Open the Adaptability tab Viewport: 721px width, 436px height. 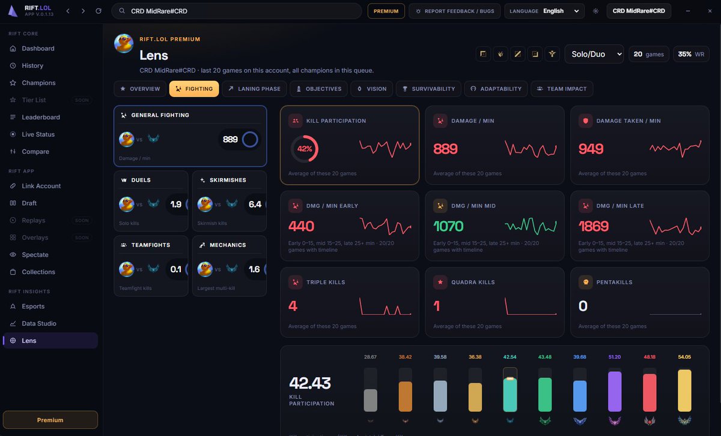pyautogui.click(x=496, y=89)
